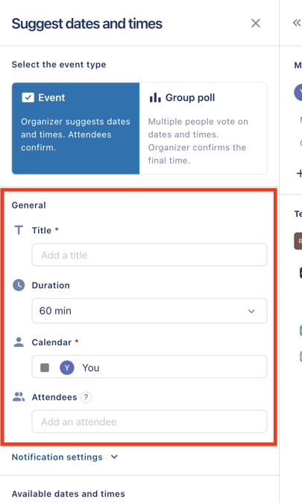Click the chevron beside Notification settings
The image size is (302, 503).
(114, 457)
